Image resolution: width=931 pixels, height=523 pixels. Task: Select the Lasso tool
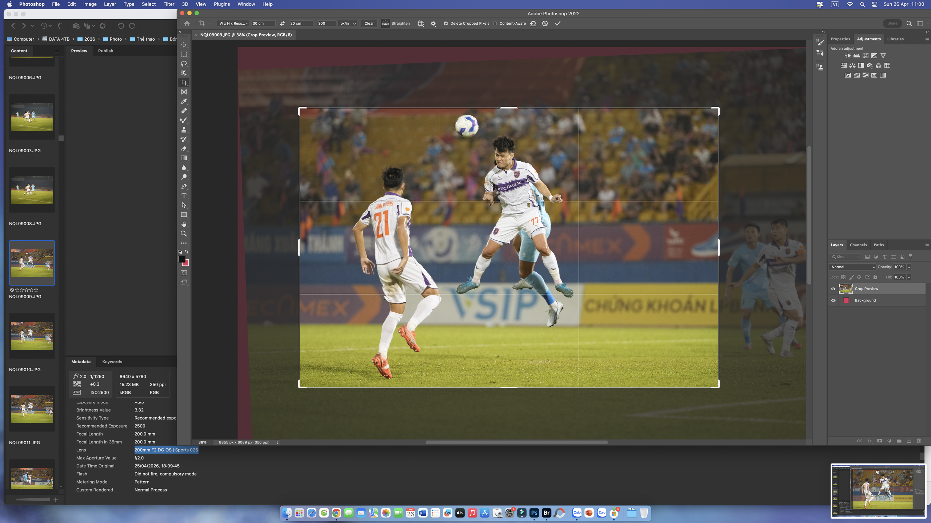point(184,64)
